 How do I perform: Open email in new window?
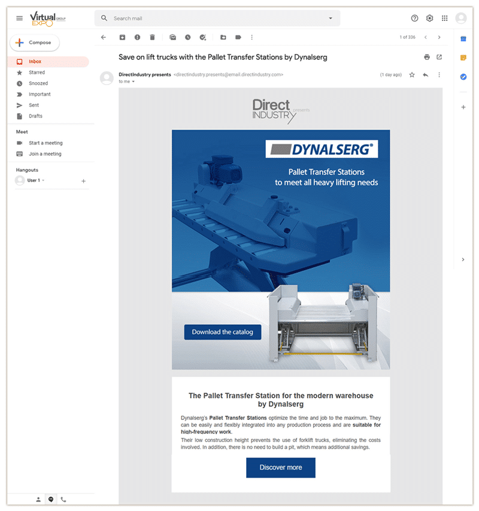pos(439,57)
